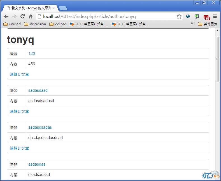Edit the 123 article via 編輯此文章
Image resolution: width=221 pixels, height=181 pixels.
point(19,74)
